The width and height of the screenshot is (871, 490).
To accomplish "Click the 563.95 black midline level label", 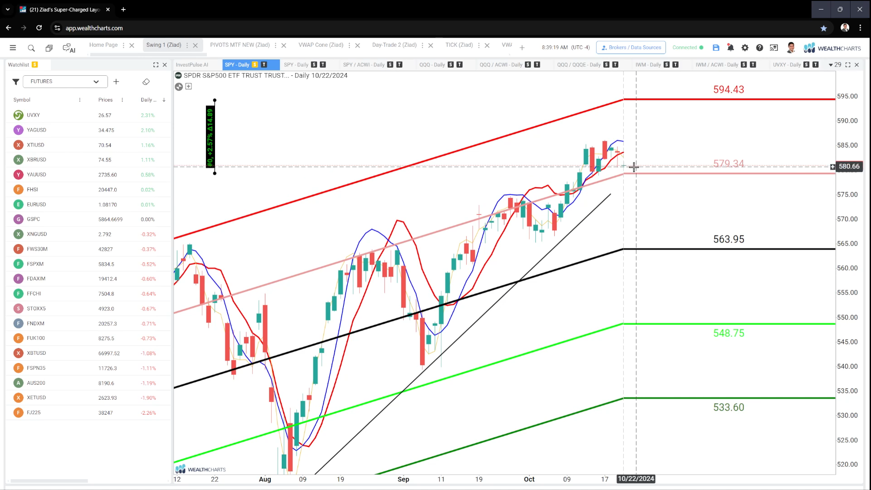I will 729,239.
